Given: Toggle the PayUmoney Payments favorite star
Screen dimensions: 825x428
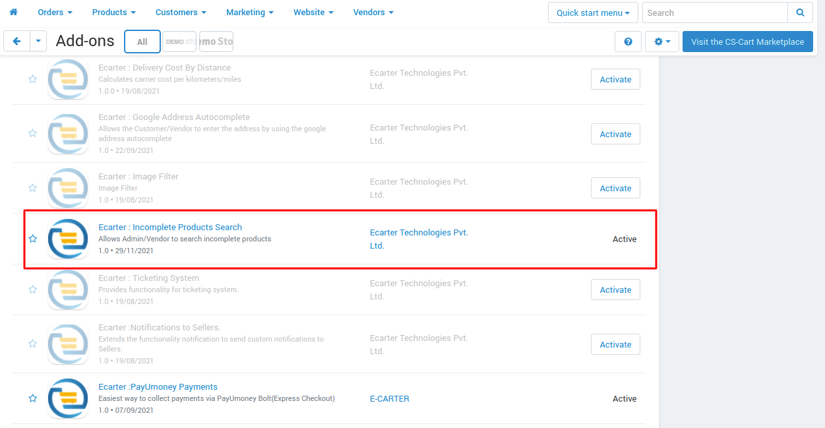Looking at the screenshot, I should coord(32,398).
